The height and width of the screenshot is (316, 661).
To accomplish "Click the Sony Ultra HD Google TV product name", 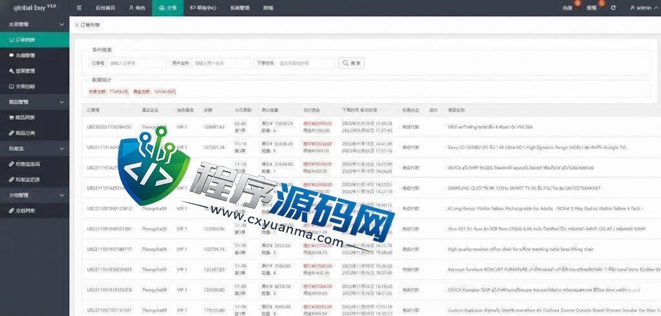I will coord(537,148).
